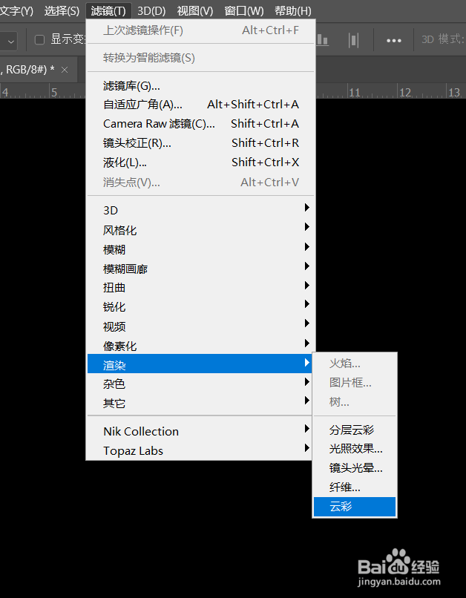
Task: Close the open 滤镜(T) menu
Action: tap(108, 10)
